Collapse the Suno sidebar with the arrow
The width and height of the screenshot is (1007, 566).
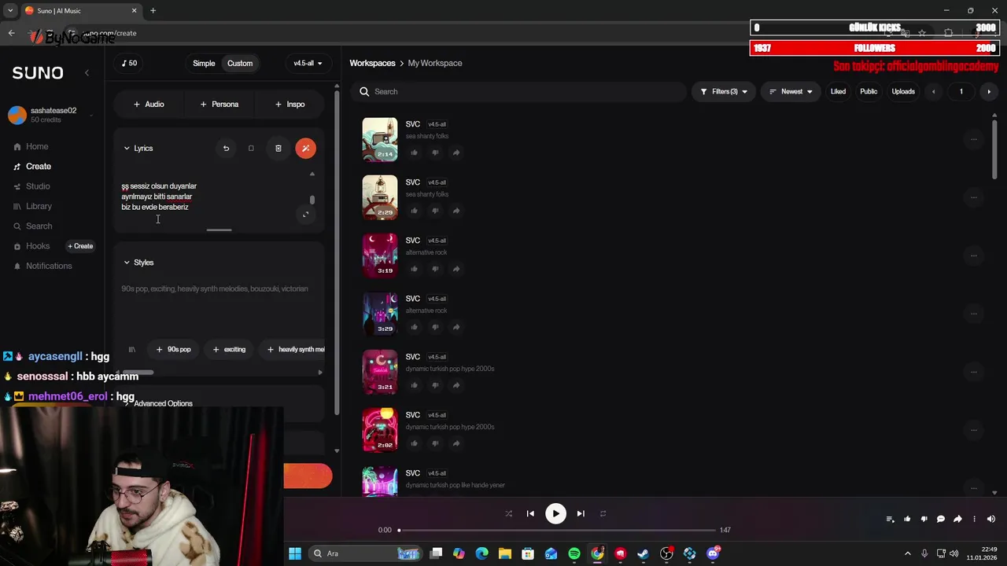pos(87,72)
